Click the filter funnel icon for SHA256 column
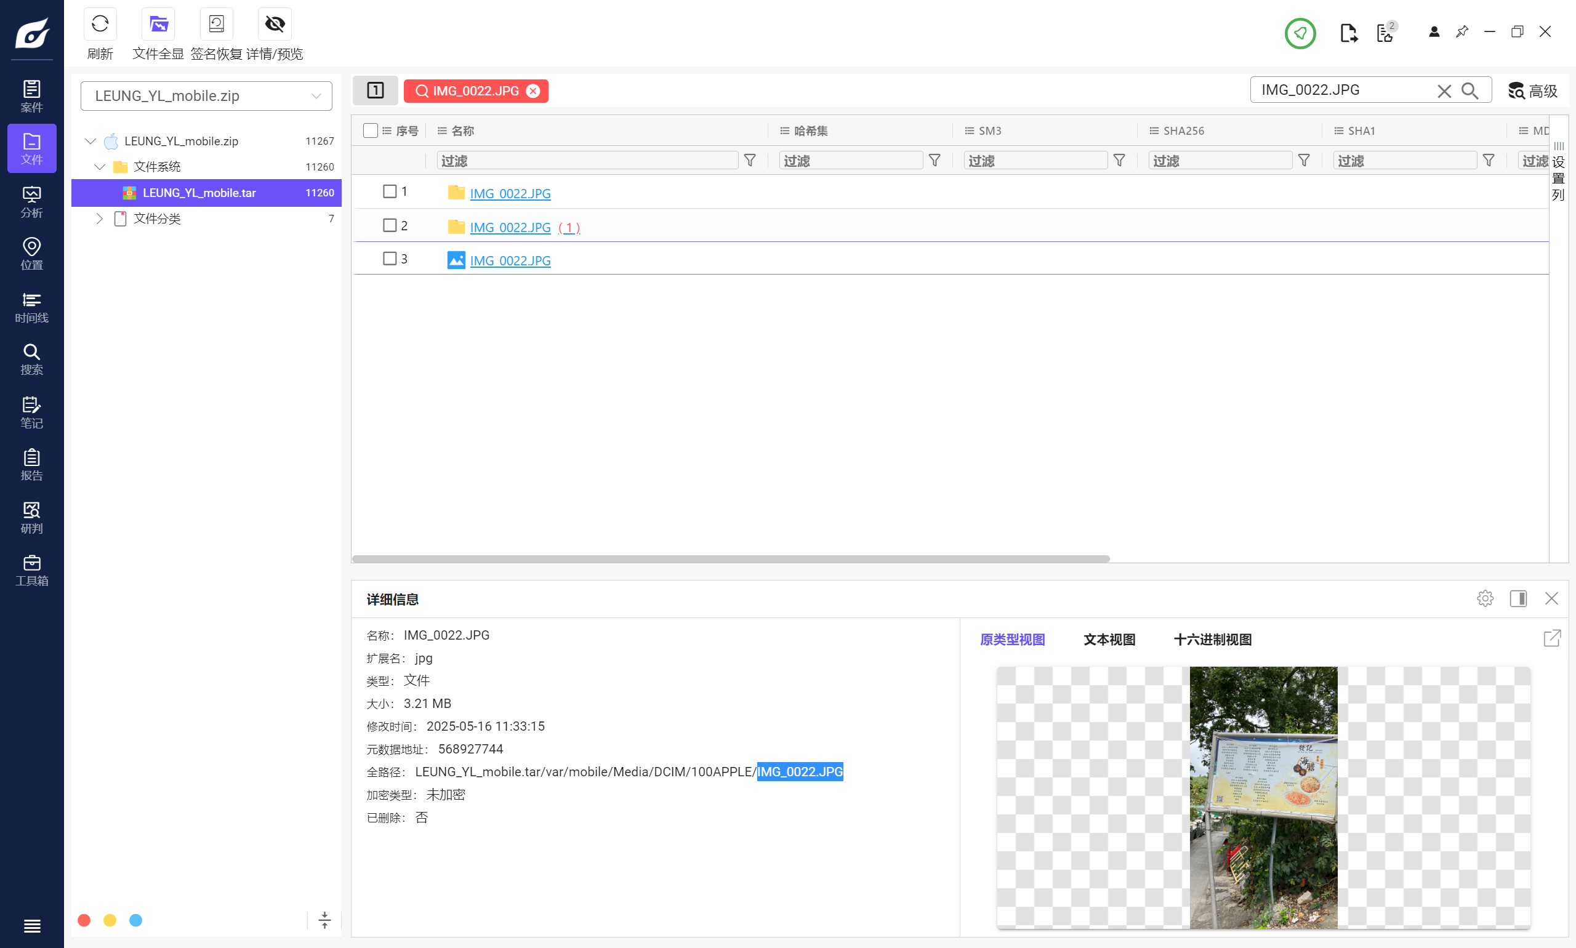The width and height of the screenshot is (1576, 948). coord(1304,160)
